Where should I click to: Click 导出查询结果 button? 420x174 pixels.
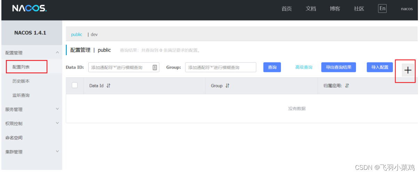pyautogui.click(x=339, y=67)
